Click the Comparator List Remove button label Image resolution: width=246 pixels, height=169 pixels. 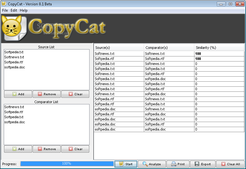pos(50,149)
